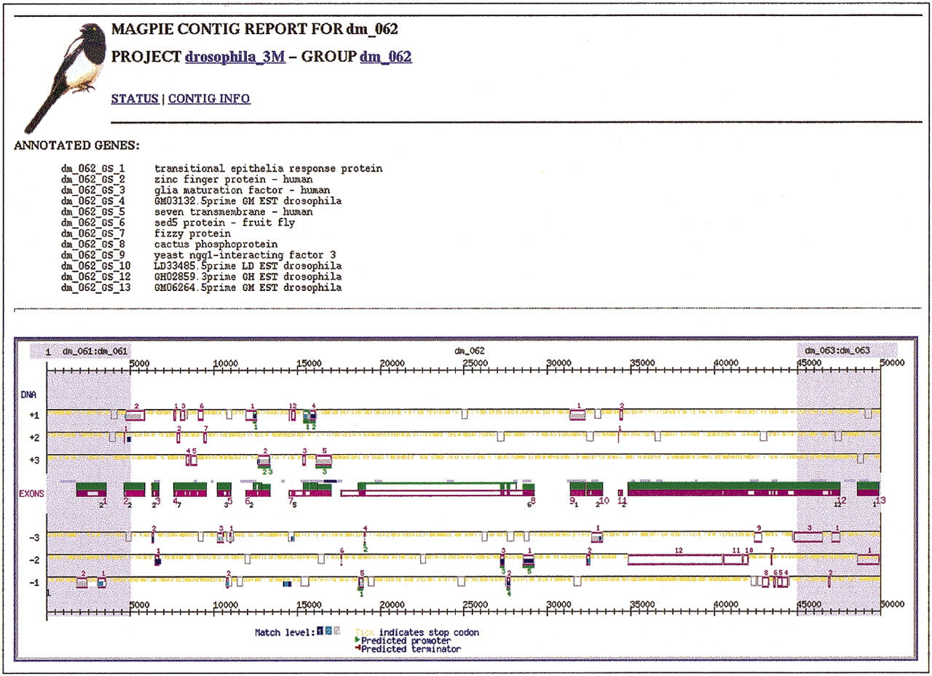
Task: Click ORF box 5 on the +3 strand
Action: pos(323,461)
